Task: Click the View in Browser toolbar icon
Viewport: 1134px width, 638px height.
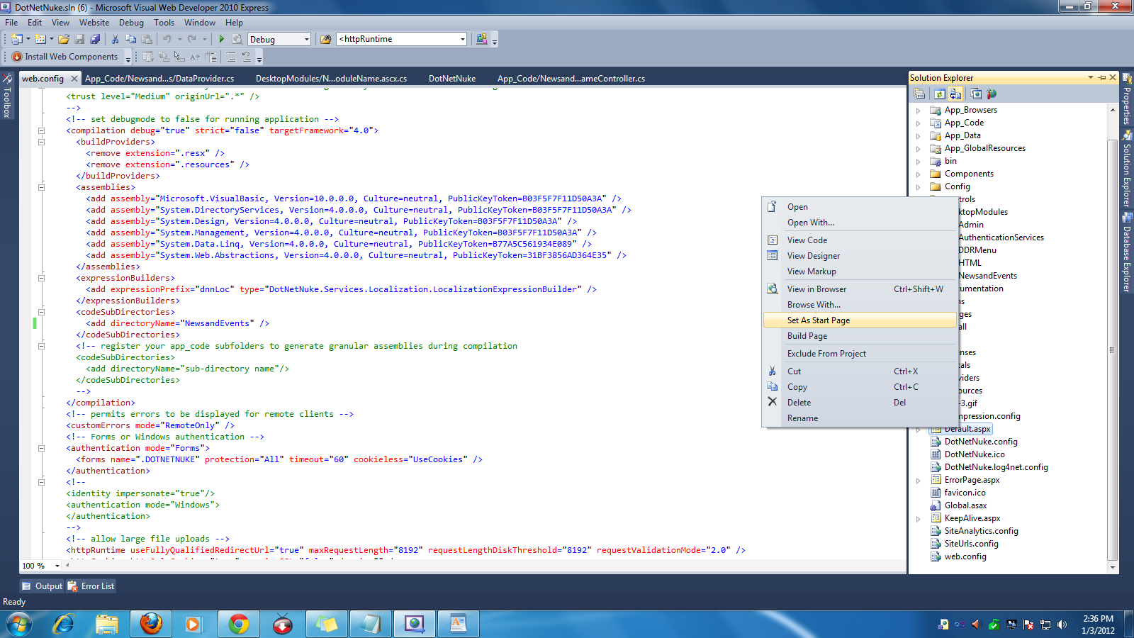Action: click(x=237, y=39)
